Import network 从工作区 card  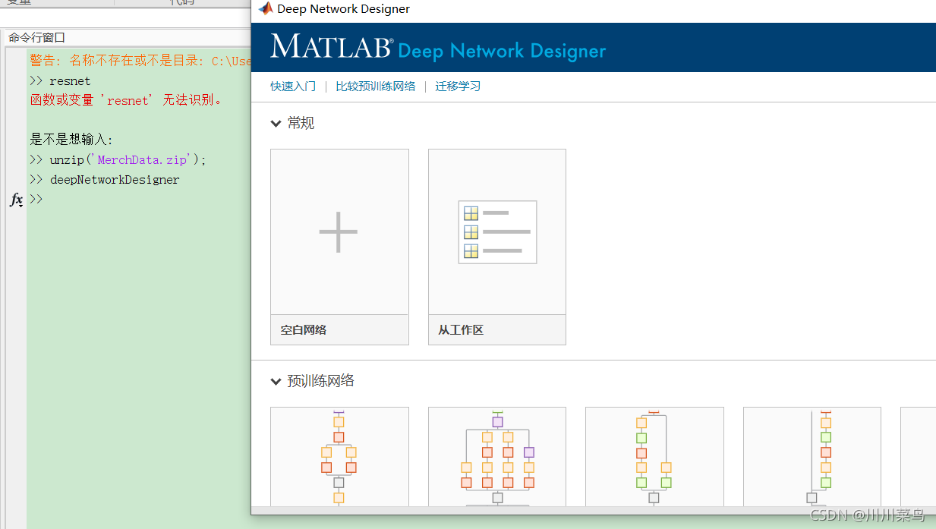tap(497, 247)
